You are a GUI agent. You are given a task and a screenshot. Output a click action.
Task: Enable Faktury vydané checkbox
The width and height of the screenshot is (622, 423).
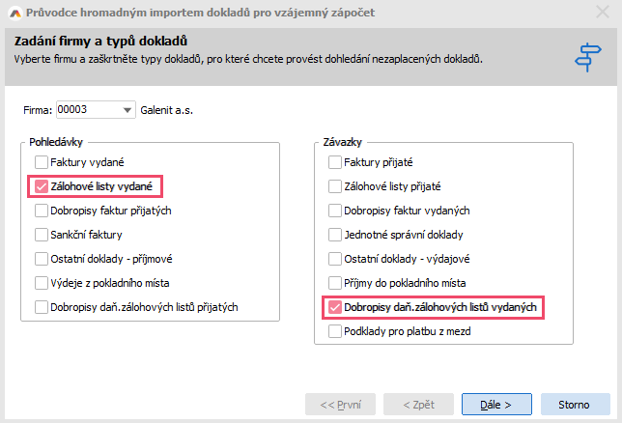(x=42, y=162)
